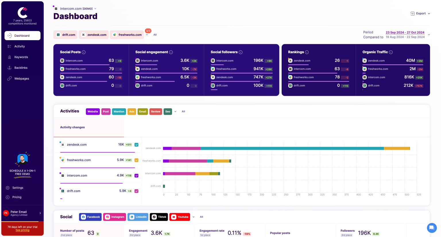The image size is (441, 237).
Task: Click the See pricing link
Action: click(x=22, y=230)
